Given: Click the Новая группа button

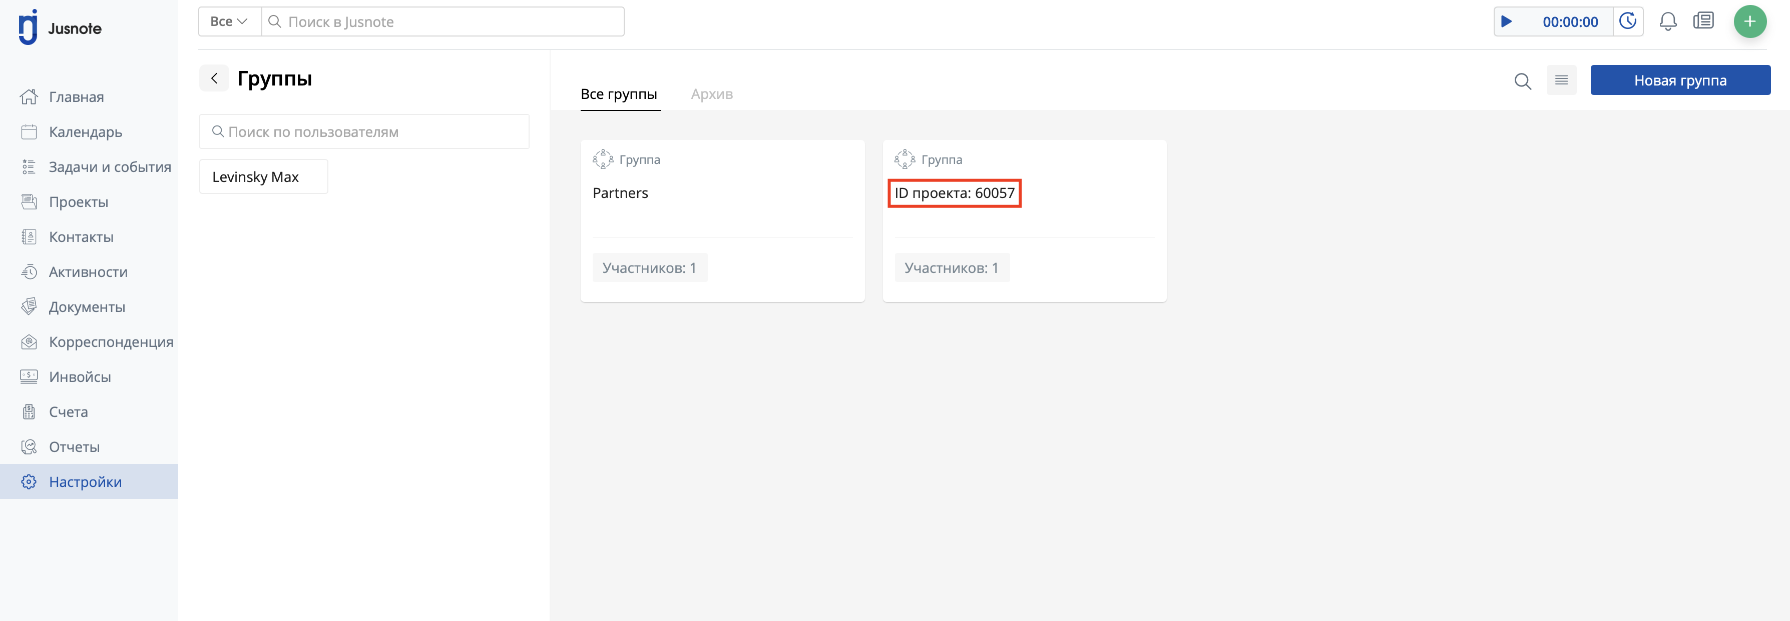Looking at the screenshot, I should (x=1679, y=80).
